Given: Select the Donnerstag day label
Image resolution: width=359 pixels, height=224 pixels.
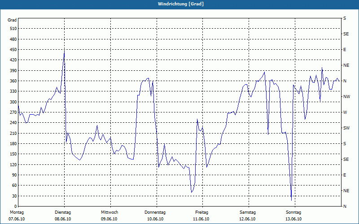Looking at the screenshot, I should point(155,212).
